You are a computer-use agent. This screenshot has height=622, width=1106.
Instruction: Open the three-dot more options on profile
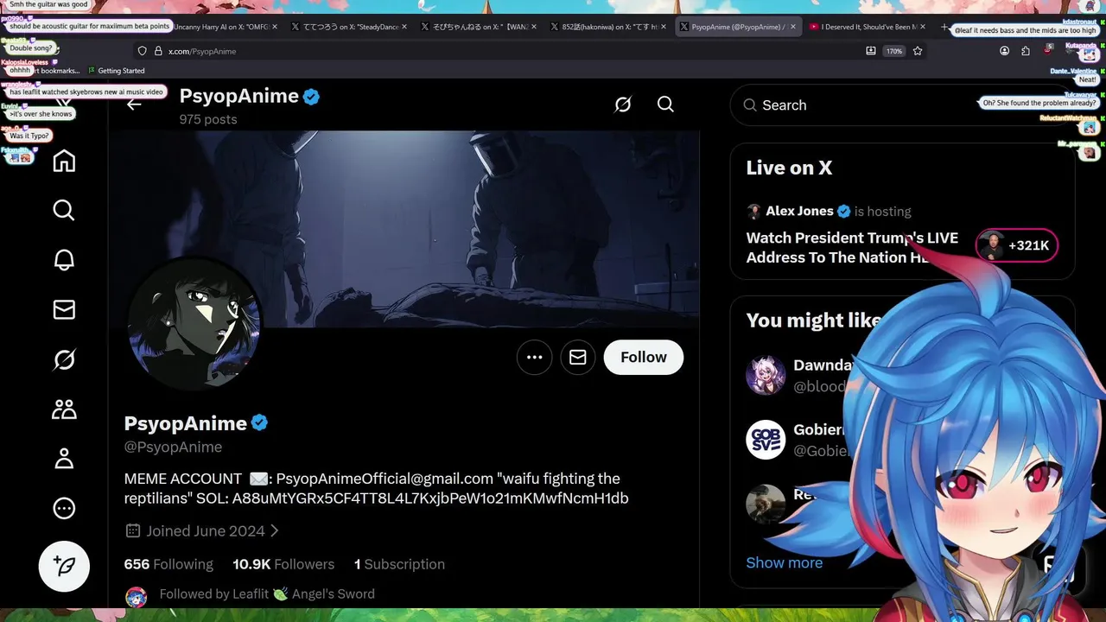[534, 358]
